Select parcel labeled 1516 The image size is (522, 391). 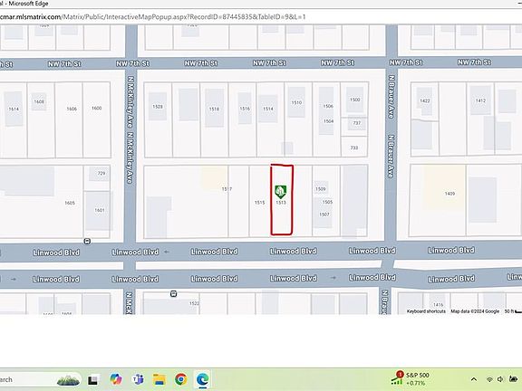(245, 109)
